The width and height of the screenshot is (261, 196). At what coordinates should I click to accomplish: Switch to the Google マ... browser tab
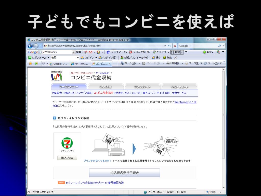click(x=59, y=64)
